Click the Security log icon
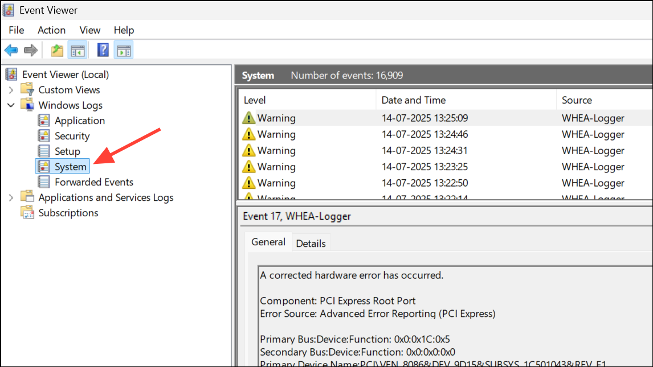This screenshot has width=653, height=367. click(x=44, y=136)
